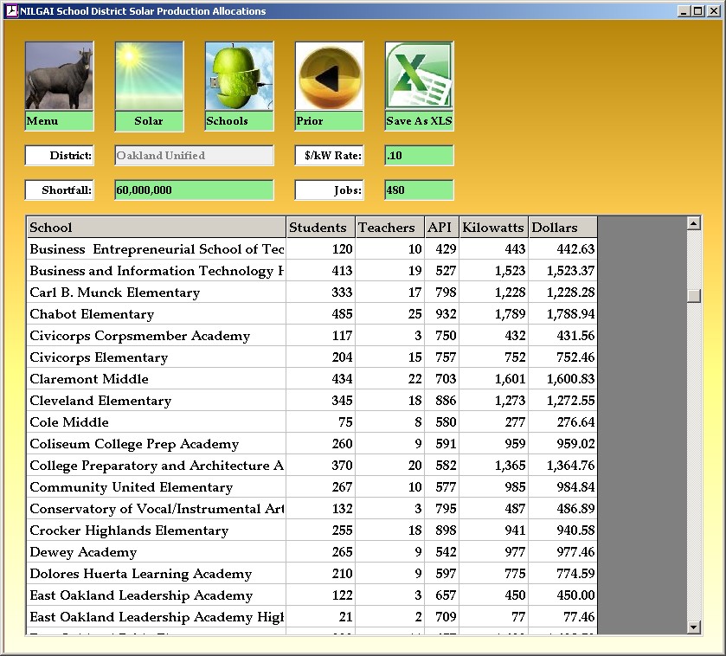Go back with the Prior arrow icon
Screen dimensions: 726x656
point(329,76)
